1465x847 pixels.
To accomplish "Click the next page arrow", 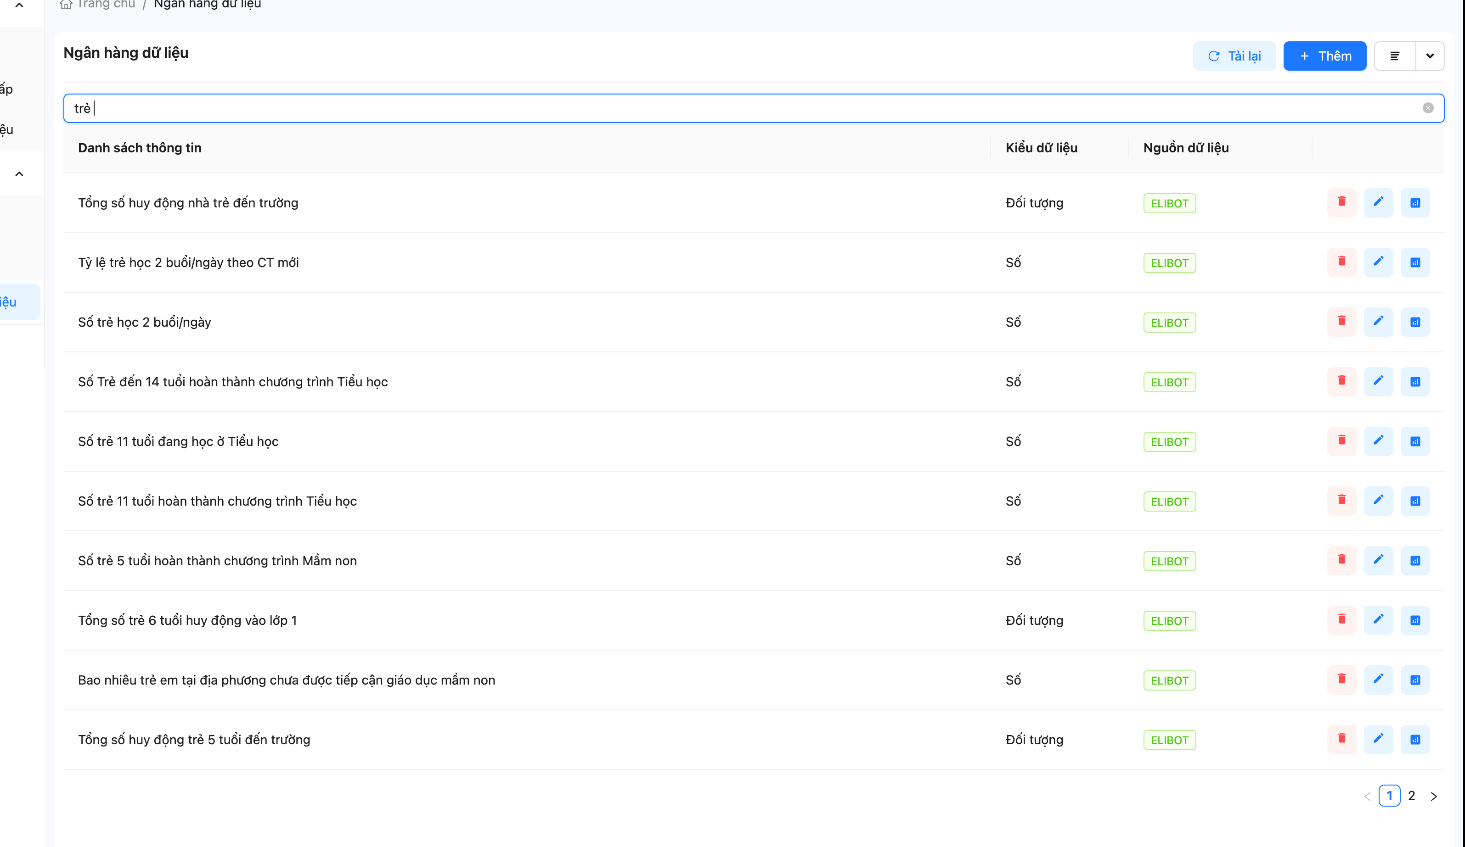I will pyautogui.click(x=1433, y=796).
